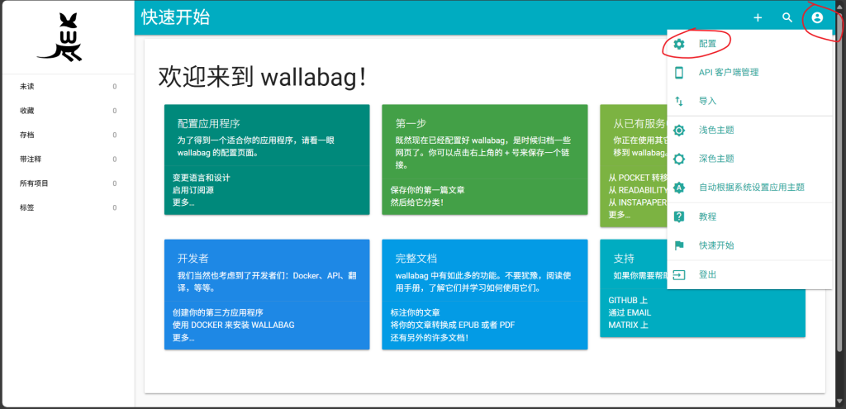Select 未读 in the left sidebar
846x409 pixels.
tap(27, 87)
